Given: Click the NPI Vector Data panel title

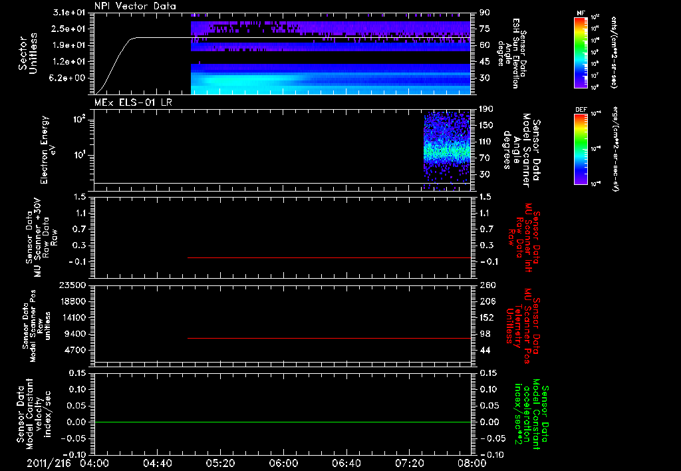Looking at the screenshot, I should tap(135, 6).
